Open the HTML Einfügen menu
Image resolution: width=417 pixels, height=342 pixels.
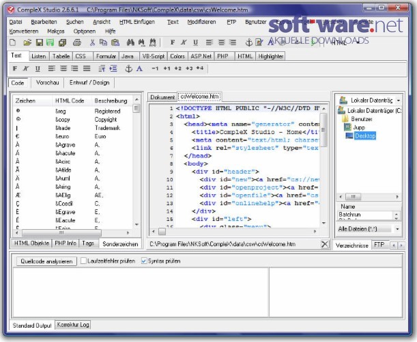(137, 22)
